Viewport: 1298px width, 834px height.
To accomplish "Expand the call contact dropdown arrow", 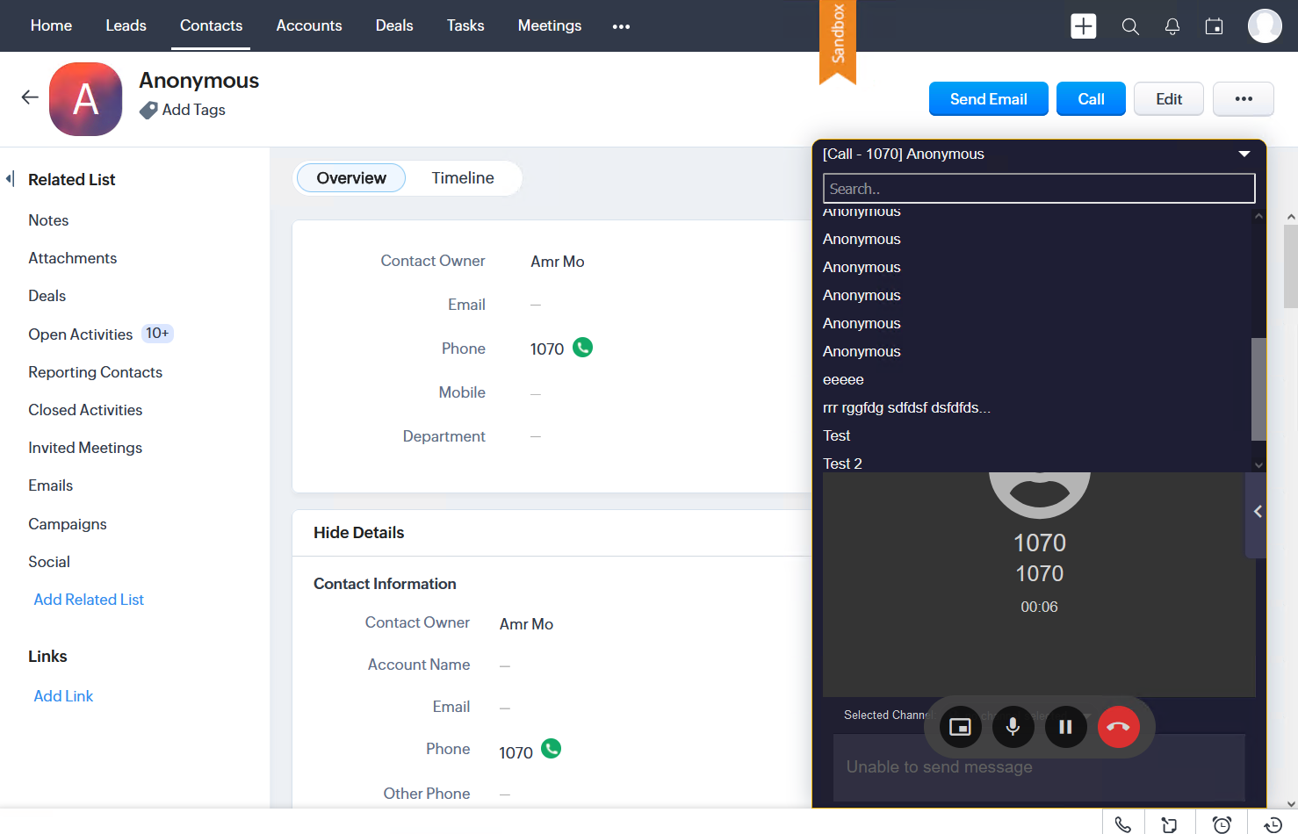I will (x=1244, y=154).
